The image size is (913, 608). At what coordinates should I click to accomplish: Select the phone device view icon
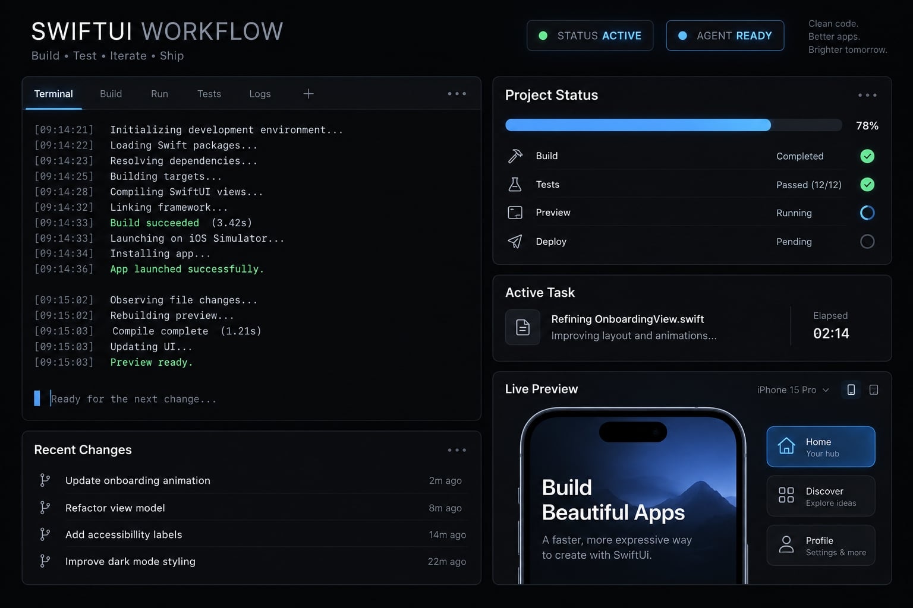pyautogui.click(x=851, y=389)
